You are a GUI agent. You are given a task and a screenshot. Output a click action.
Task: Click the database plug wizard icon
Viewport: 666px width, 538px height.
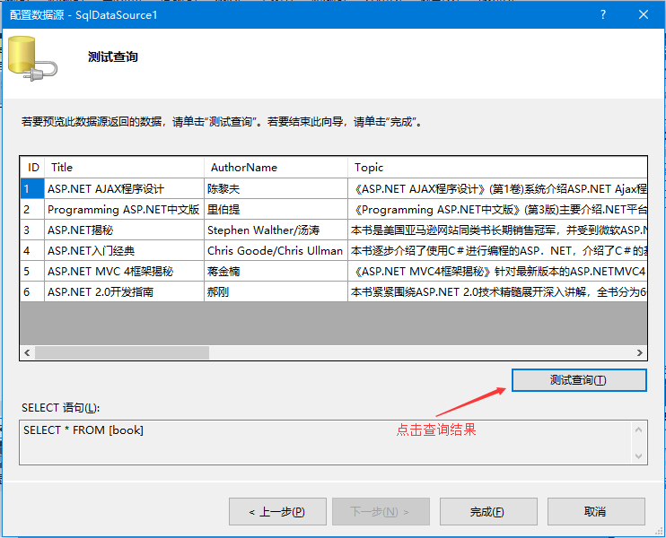(32, 58)
